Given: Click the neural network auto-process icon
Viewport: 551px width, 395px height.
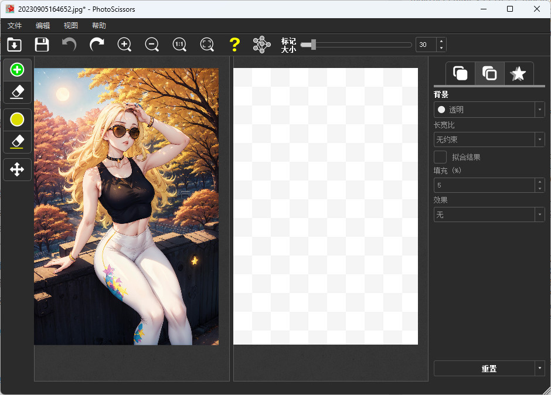Looking at the screenshot, I should pyautogui.click(x=262, y=45).
